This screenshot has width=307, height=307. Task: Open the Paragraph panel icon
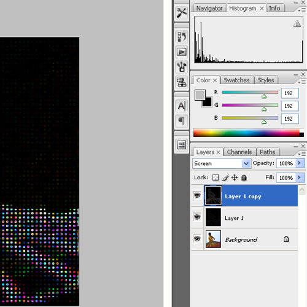click(x=181, y=121)
